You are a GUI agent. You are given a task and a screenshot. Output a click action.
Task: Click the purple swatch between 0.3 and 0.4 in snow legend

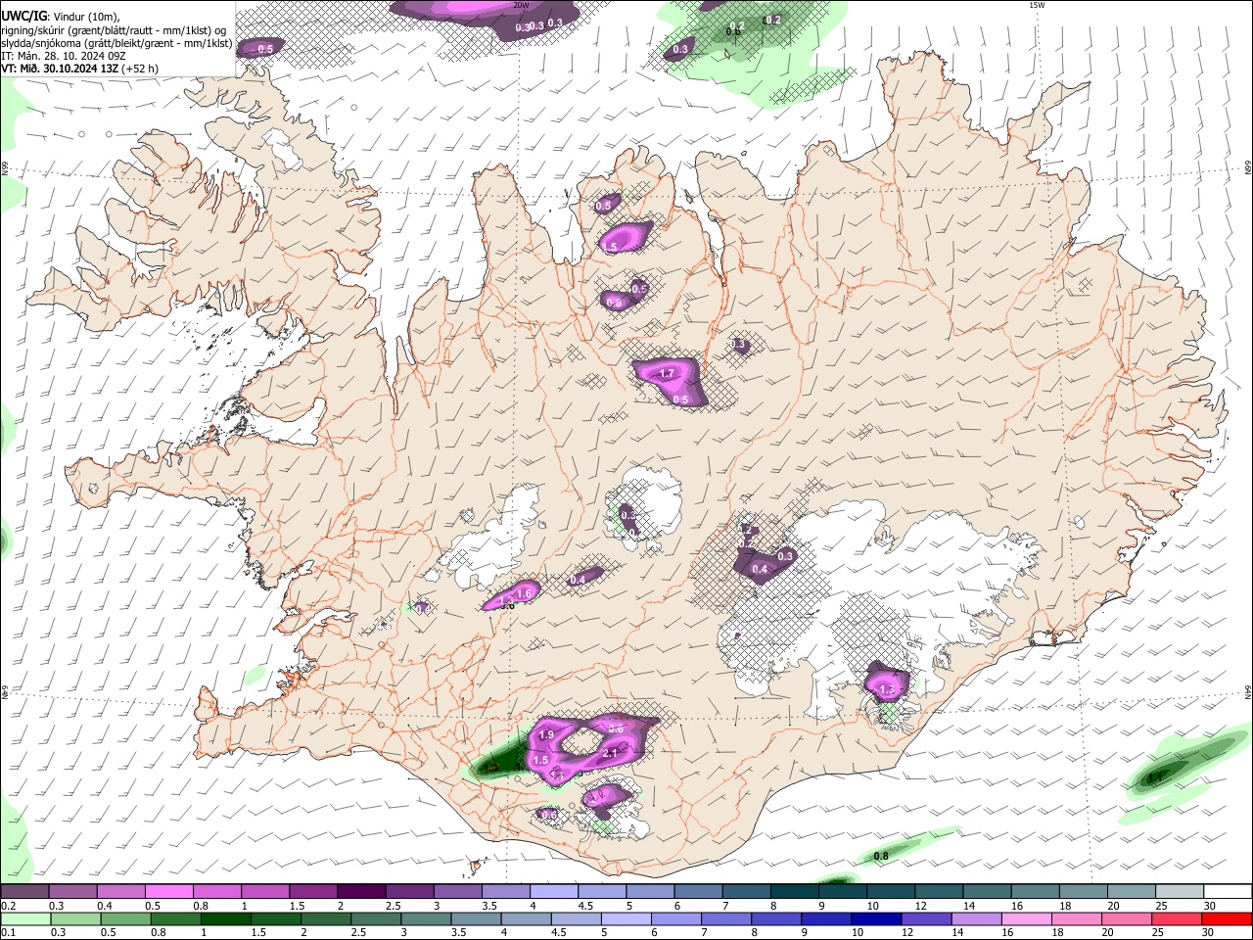(x=71, y=892)
